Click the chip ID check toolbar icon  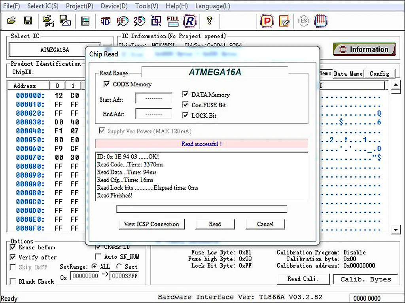[x=105, y=21]
